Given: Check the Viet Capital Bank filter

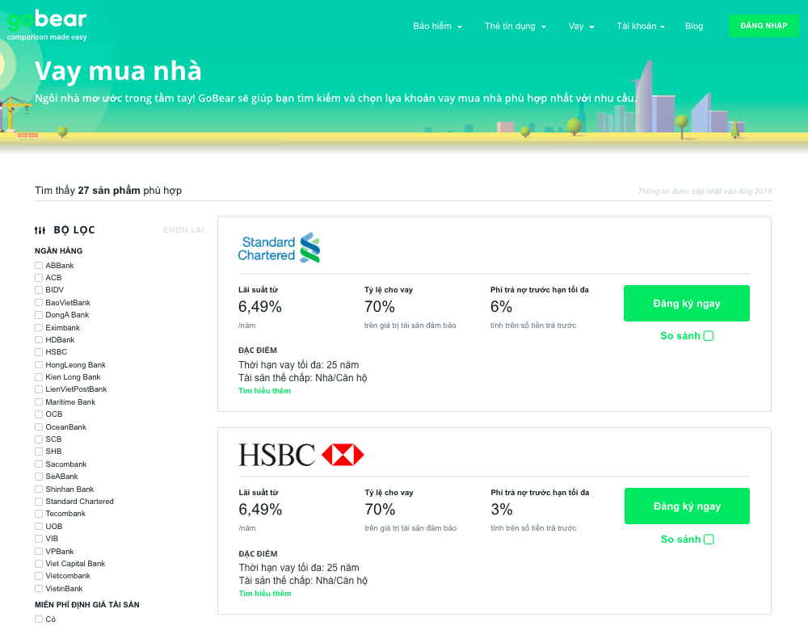Looking at the screenshot, I should coord(39,564).
